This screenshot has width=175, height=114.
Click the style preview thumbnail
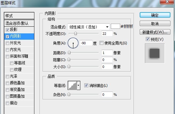click(155, 53)
